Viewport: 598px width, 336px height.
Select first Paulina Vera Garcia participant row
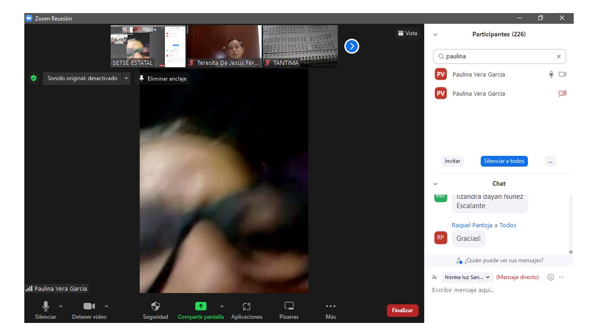click(499, 74)
